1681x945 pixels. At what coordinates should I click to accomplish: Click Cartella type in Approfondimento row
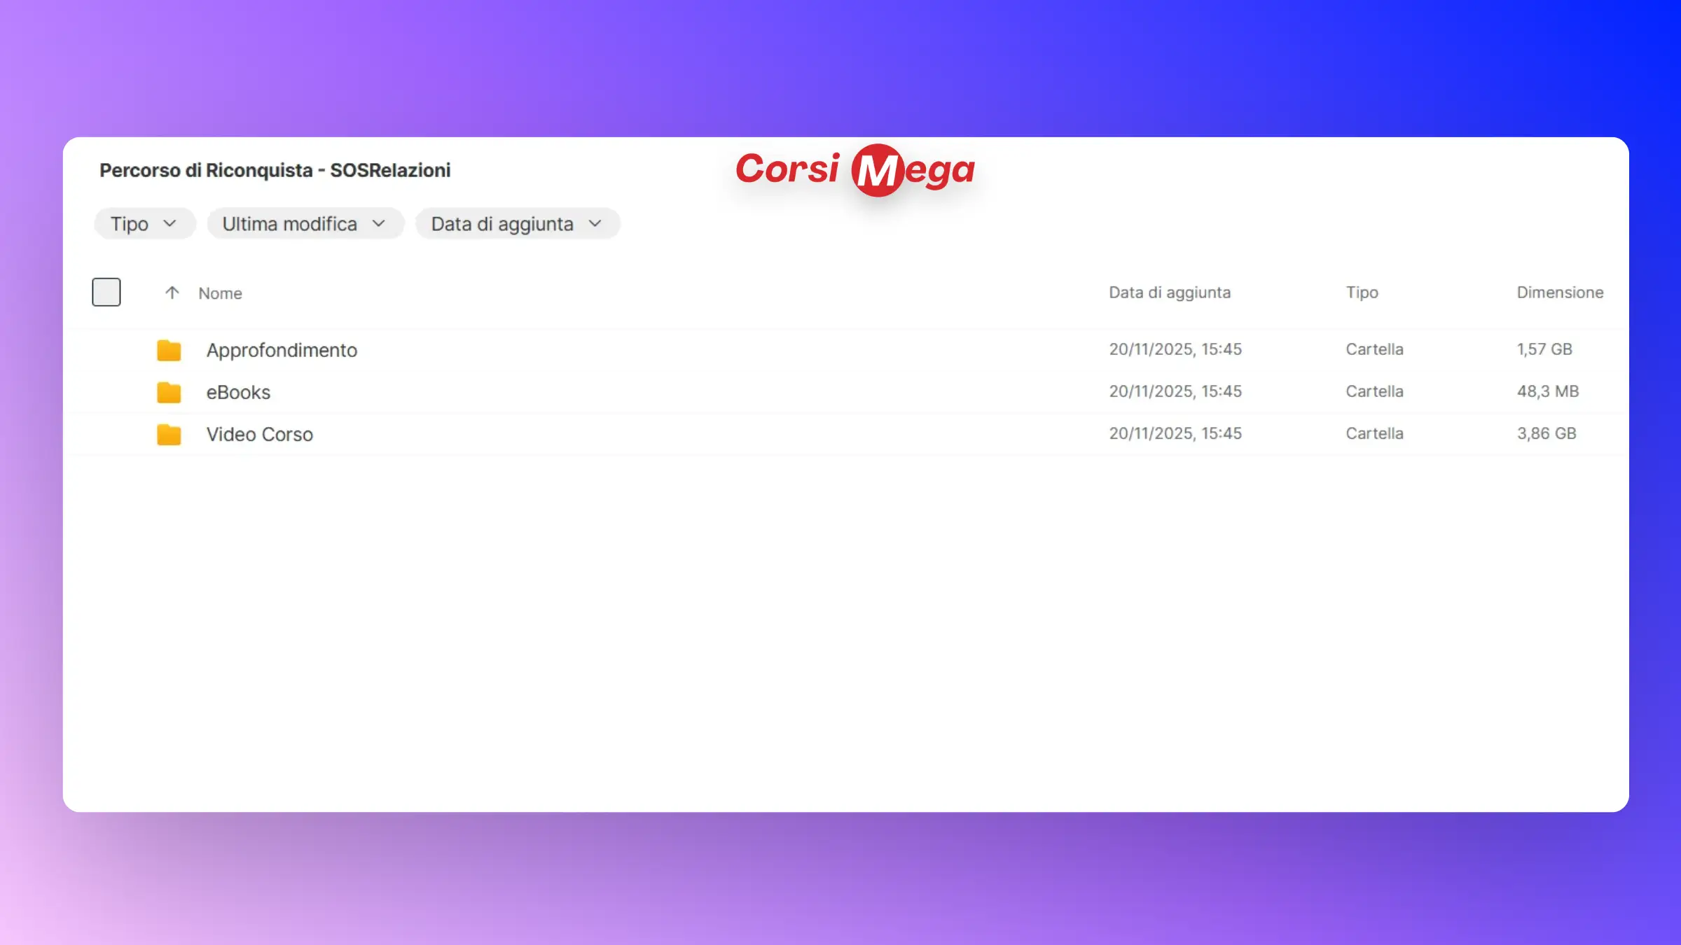click(1374, 349)
